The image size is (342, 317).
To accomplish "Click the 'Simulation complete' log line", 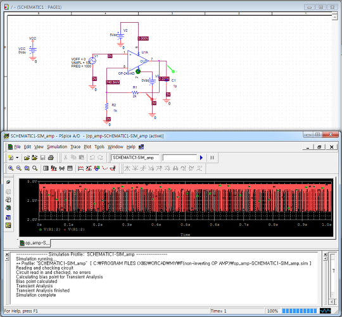I will click(x=36, y=295).
